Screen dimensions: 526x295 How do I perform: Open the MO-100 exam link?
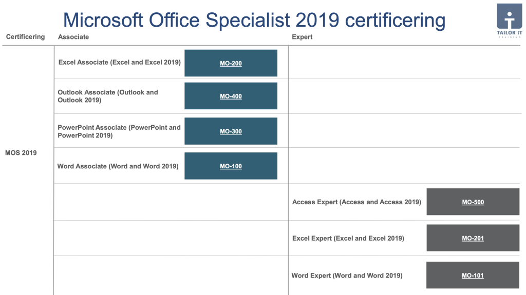coord(231,166)
